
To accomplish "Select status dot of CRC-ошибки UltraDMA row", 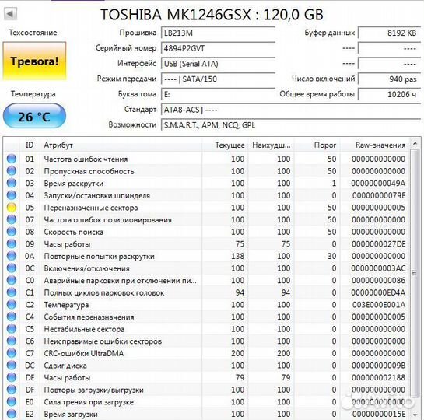I will [x=12, y=353].
